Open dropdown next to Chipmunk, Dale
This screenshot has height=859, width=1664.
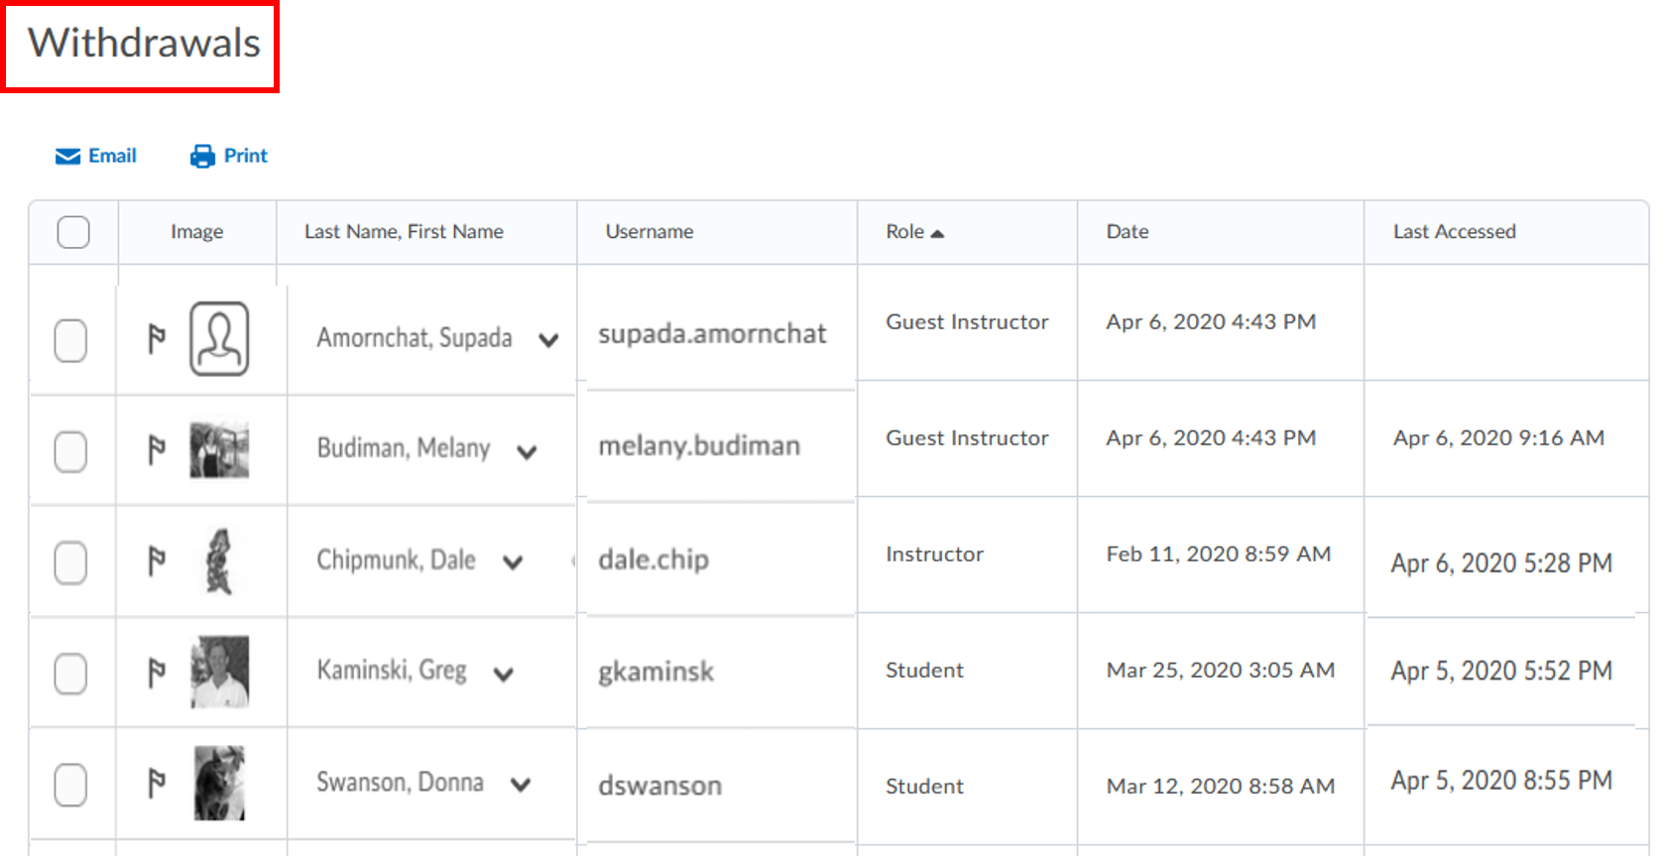[513, 562]
